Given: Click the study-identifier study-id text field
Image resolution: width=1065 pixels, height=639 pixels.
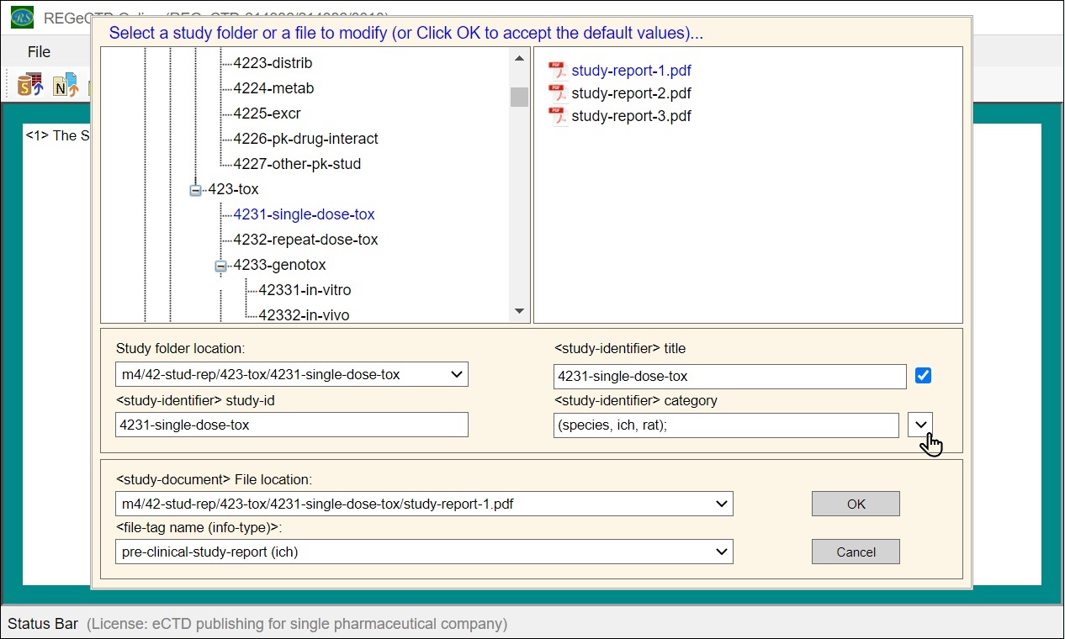Looking at the screenshot, I should 291,425.
